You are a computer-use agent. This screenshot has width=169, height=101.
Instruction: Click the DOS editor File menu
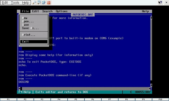[25, 11]
